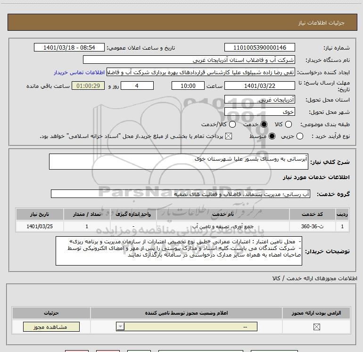This screenshot has width=363, height=352.
Task: Click the service code ث-36-360 cell
Action: [x=312, y=226]
